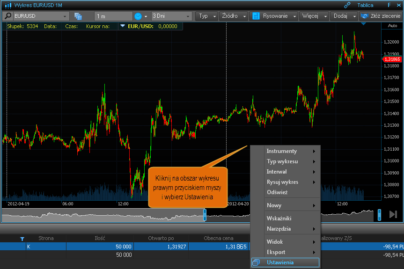Click the chart window candlestick icon in title bar
The height and width of the screenshot is (269, 404).
[x=8, y=5]
